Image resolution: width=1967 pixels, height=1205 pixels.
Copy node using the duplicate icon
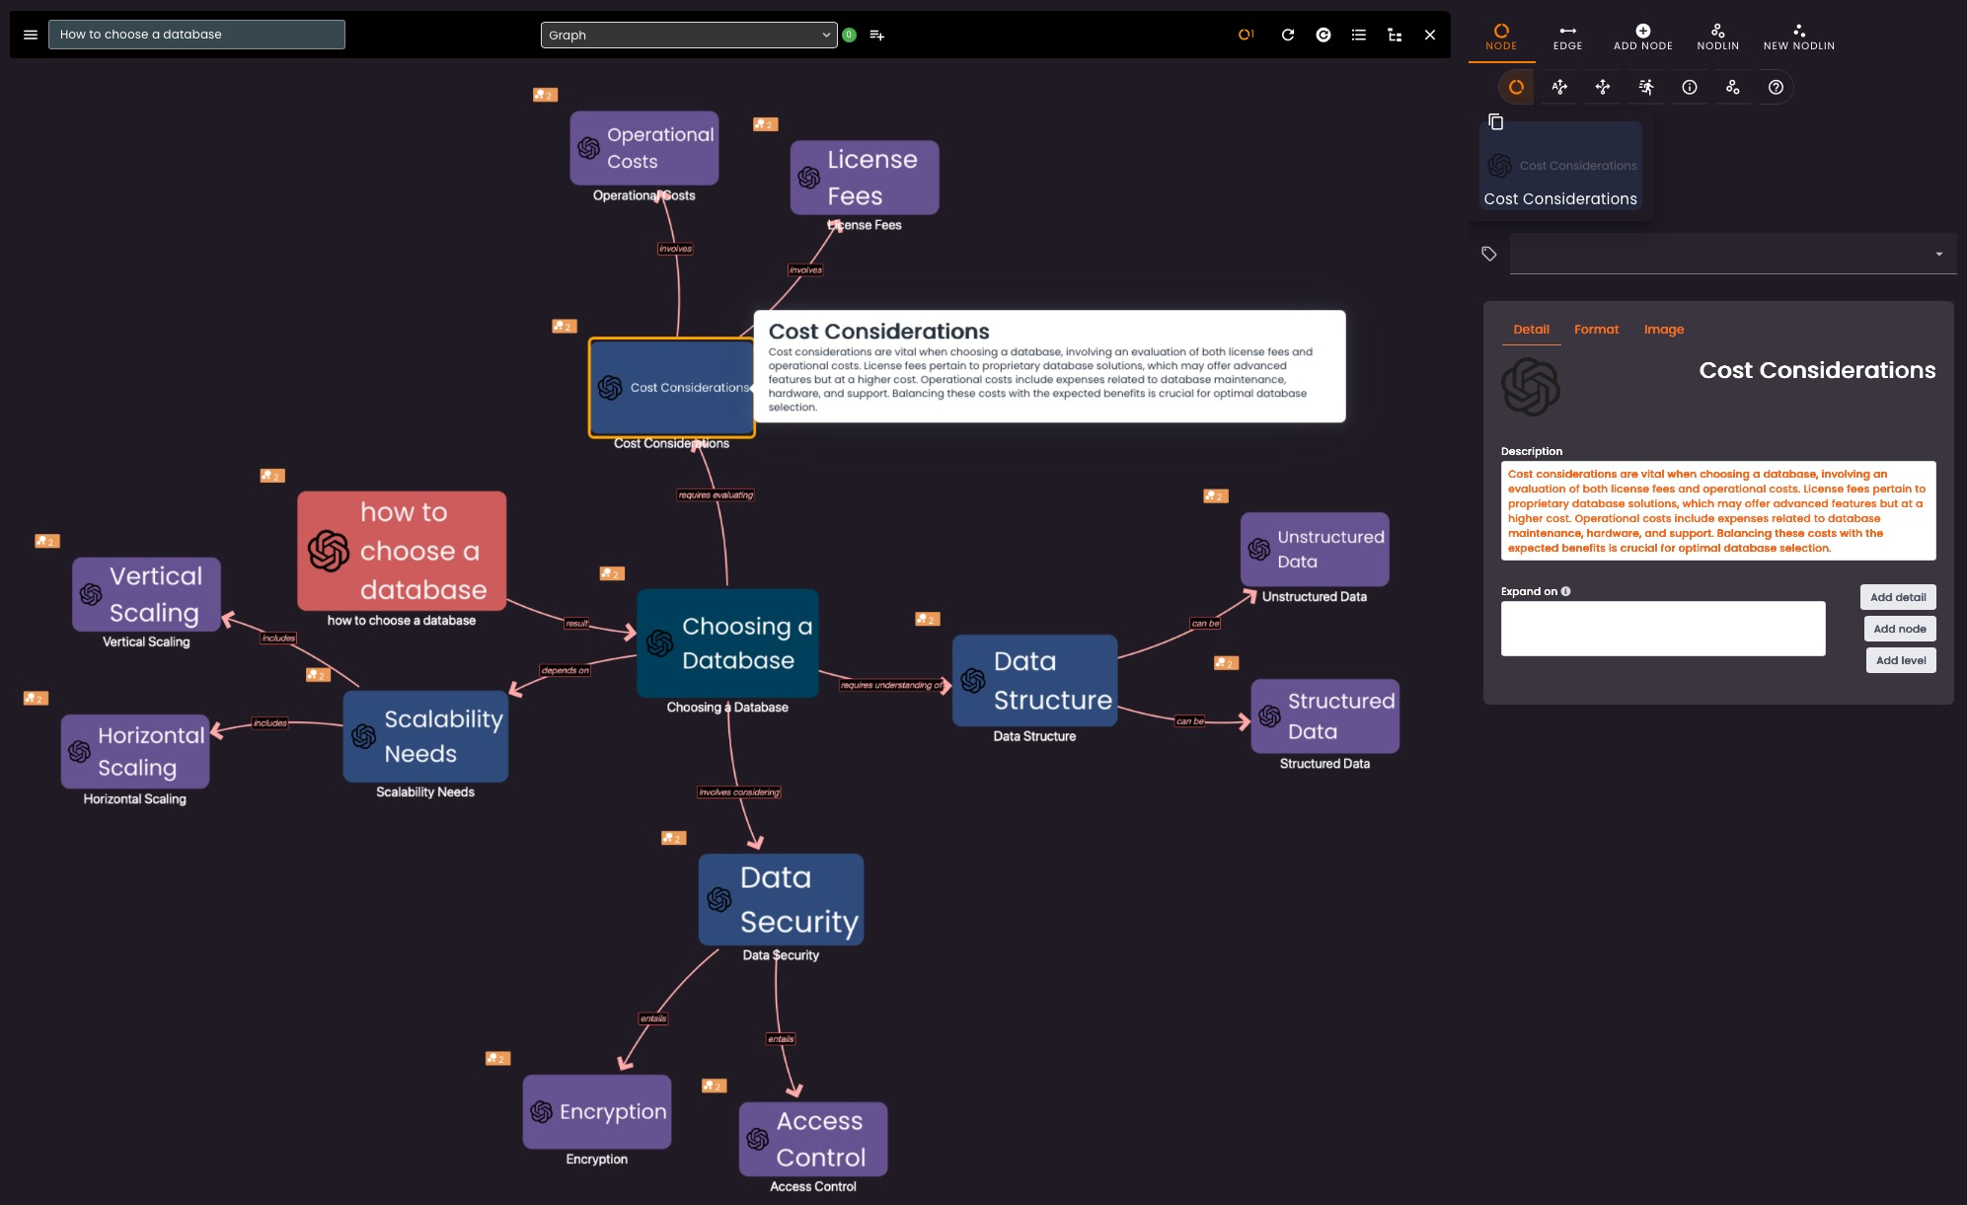(1496, 121)
